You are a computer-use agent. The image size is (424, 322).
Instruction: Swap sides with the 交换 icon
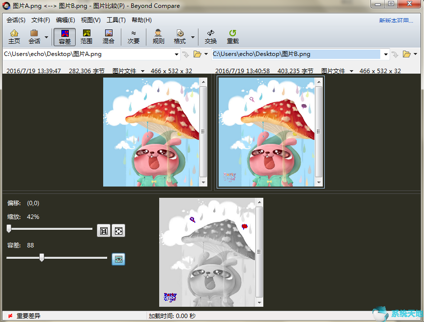211,37
